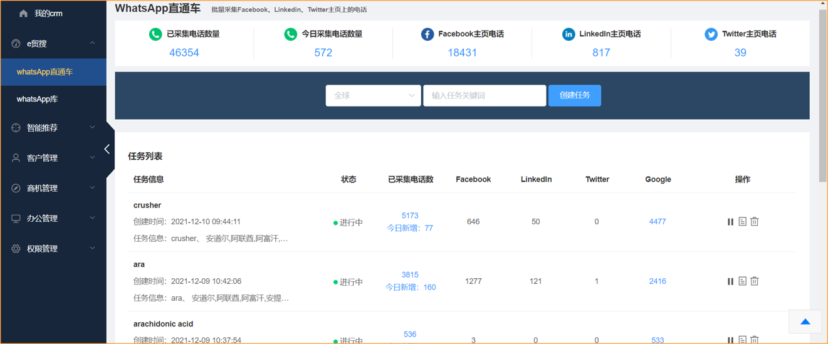Click the 办公管理 monitor icon
Image resolution: width=828 pixels, height=344 pixels.
click(16, 218)
